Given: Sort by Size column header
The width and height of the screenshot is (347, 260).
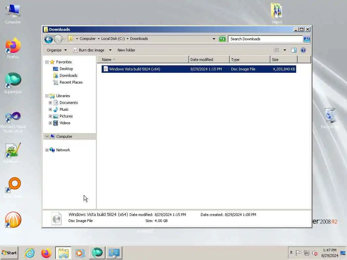Looking at the screenshot, I should pyautogui.click(x=284, y=60).
